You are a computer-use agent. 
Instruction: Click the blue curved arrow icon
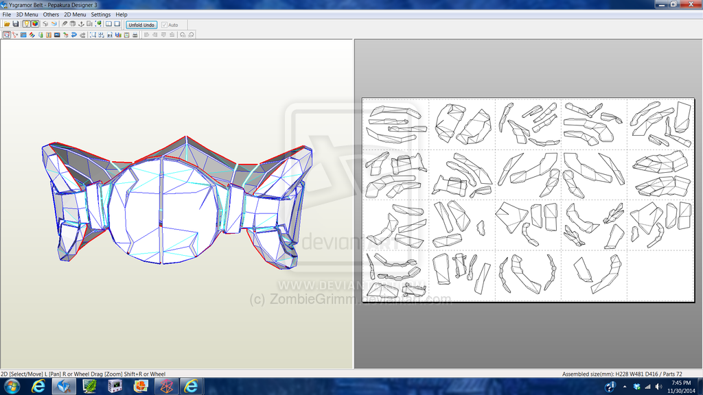74,34
